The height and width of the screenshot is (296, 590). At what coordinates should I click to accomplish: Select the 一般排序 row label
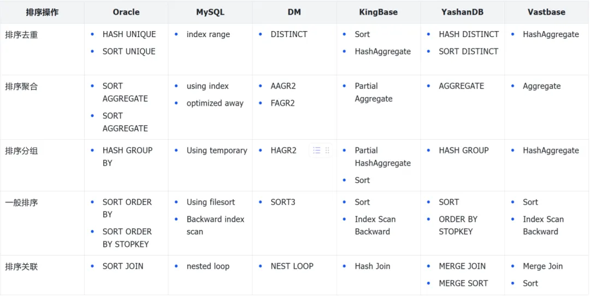pyautogui.click(x=21, y=203)
